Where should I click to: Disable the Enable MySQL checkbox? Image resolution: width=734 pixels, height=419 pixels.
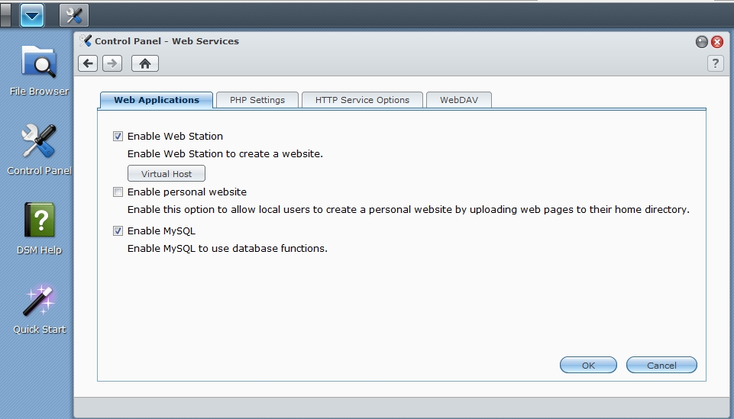pos(118,230)
